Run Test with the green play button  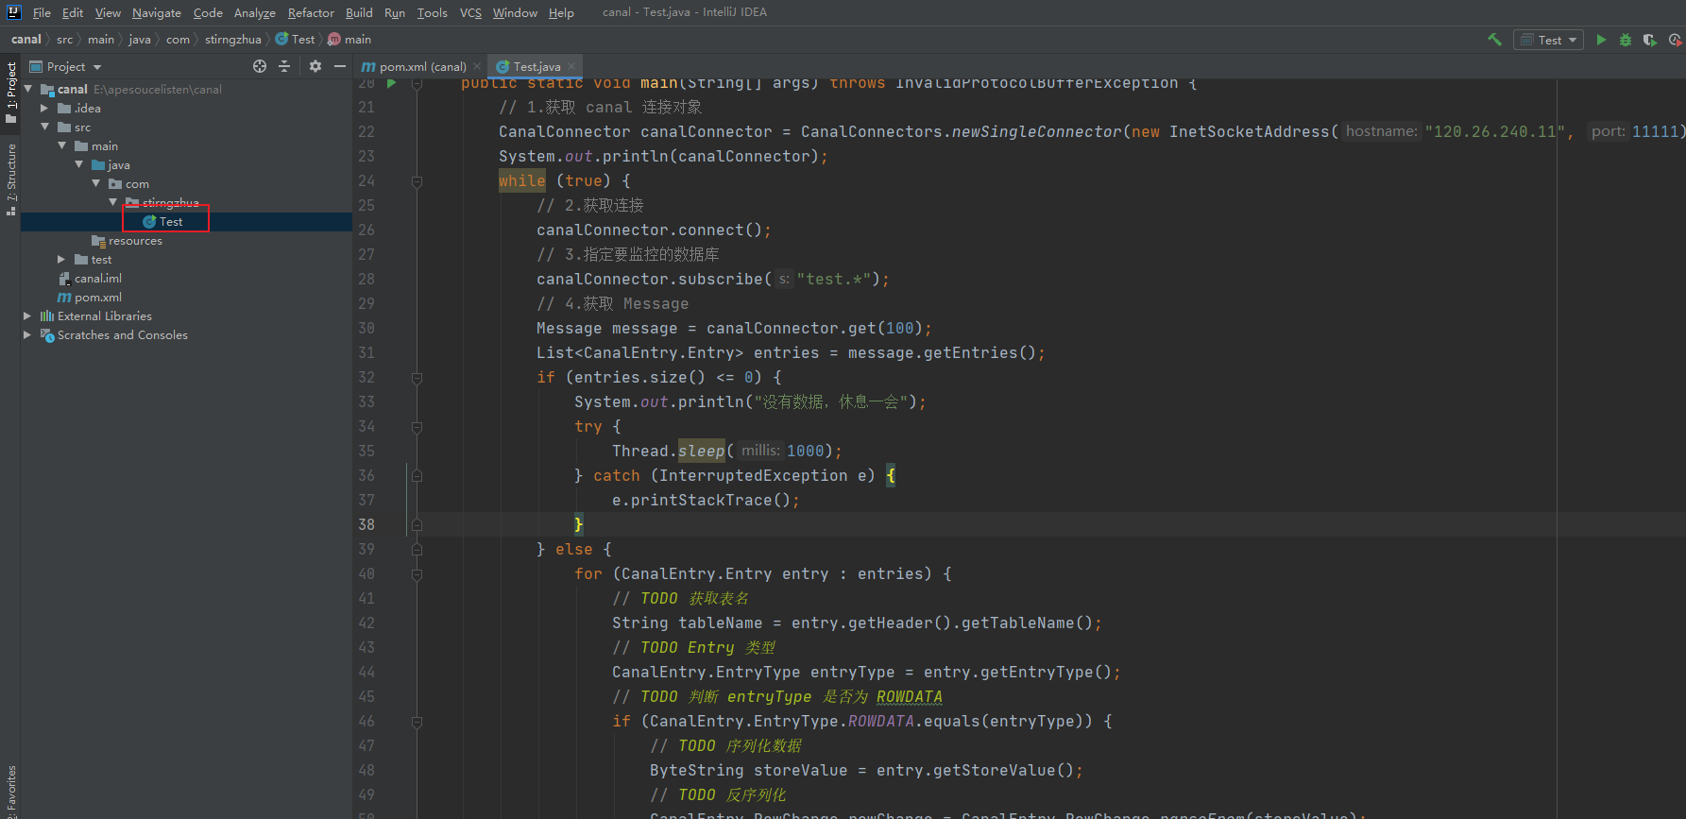tap(1601, 40)
